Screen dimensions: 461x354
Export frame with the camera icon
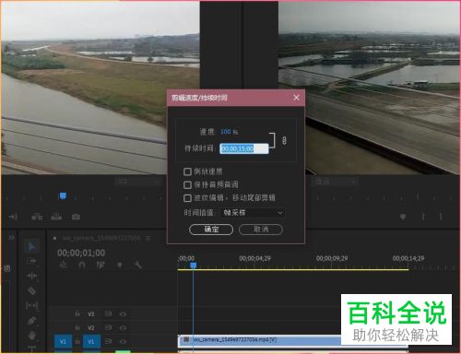coord(76,217)
